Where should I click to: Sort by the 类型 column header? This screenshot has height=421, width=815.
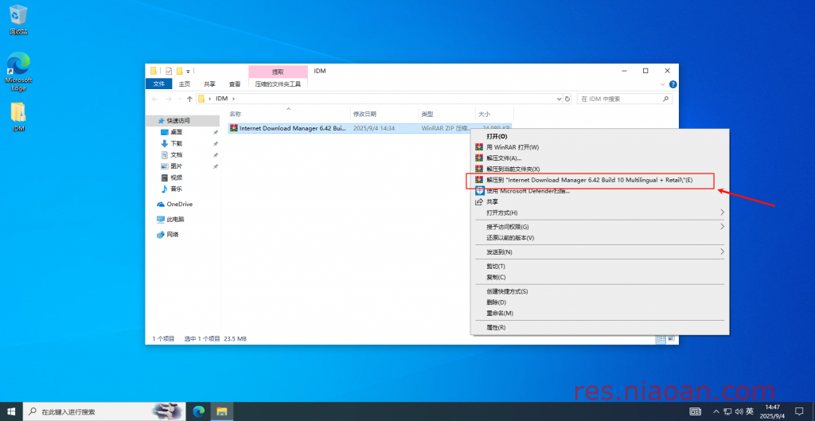[447, 114]
